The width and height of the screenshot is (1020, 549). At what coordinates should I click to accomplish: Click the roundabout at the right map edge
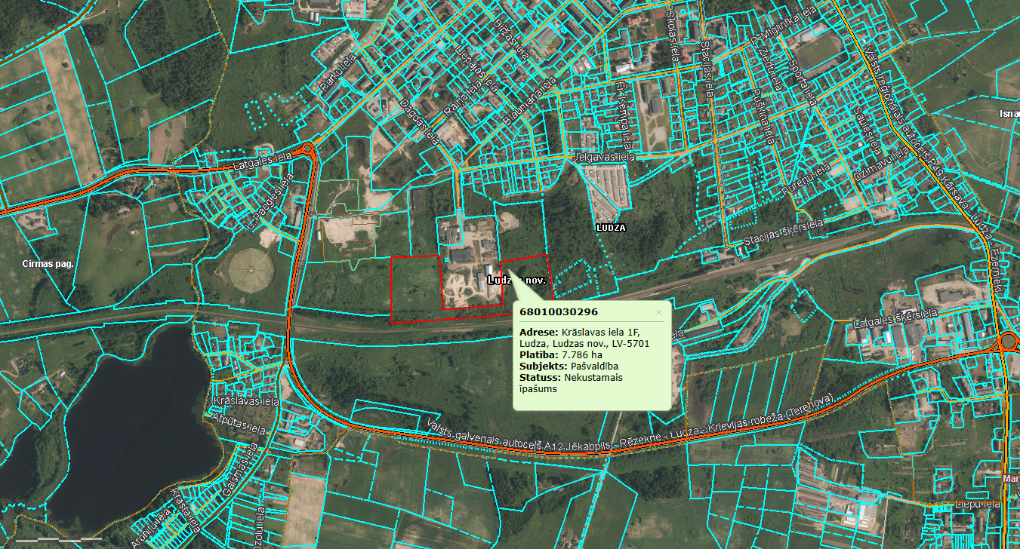tap(1009, 342)
